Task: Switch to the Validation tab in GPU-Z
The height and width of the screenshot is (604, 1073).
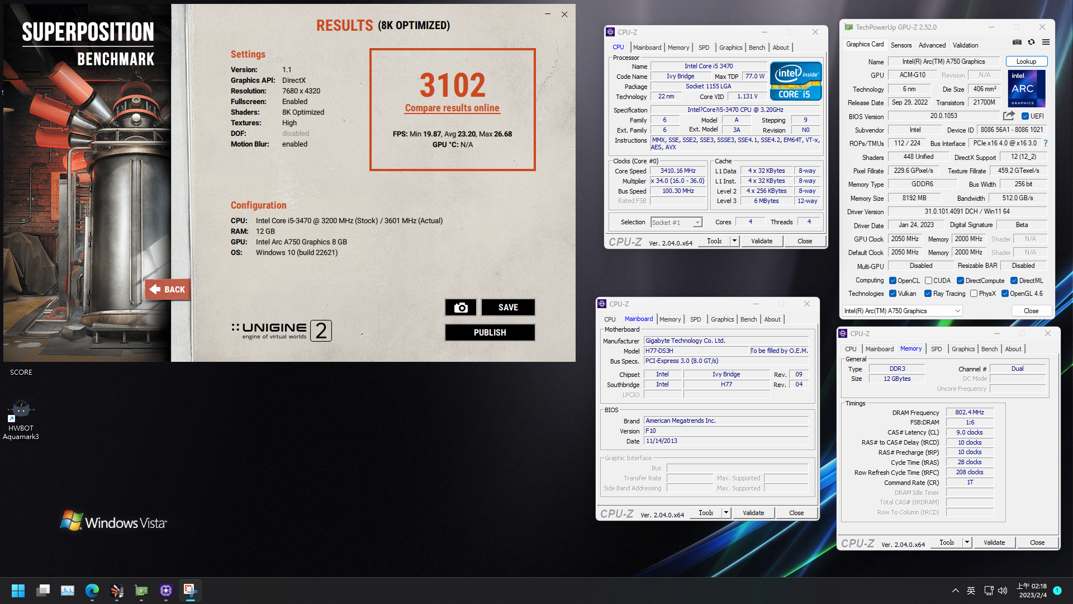Action: tap(965, 45)
